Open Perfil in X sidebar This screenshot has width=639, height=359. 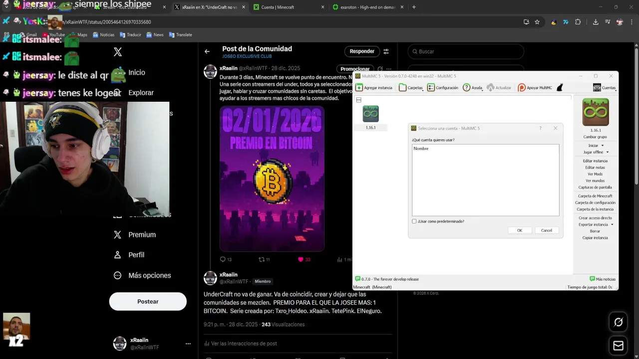click(129, 255)
